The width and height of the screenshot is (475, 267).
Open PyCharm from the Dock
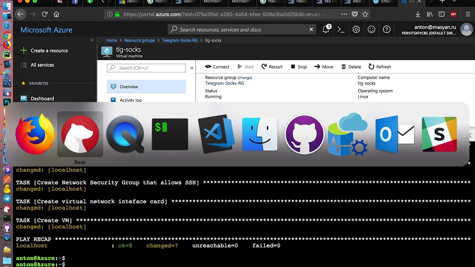7,54
